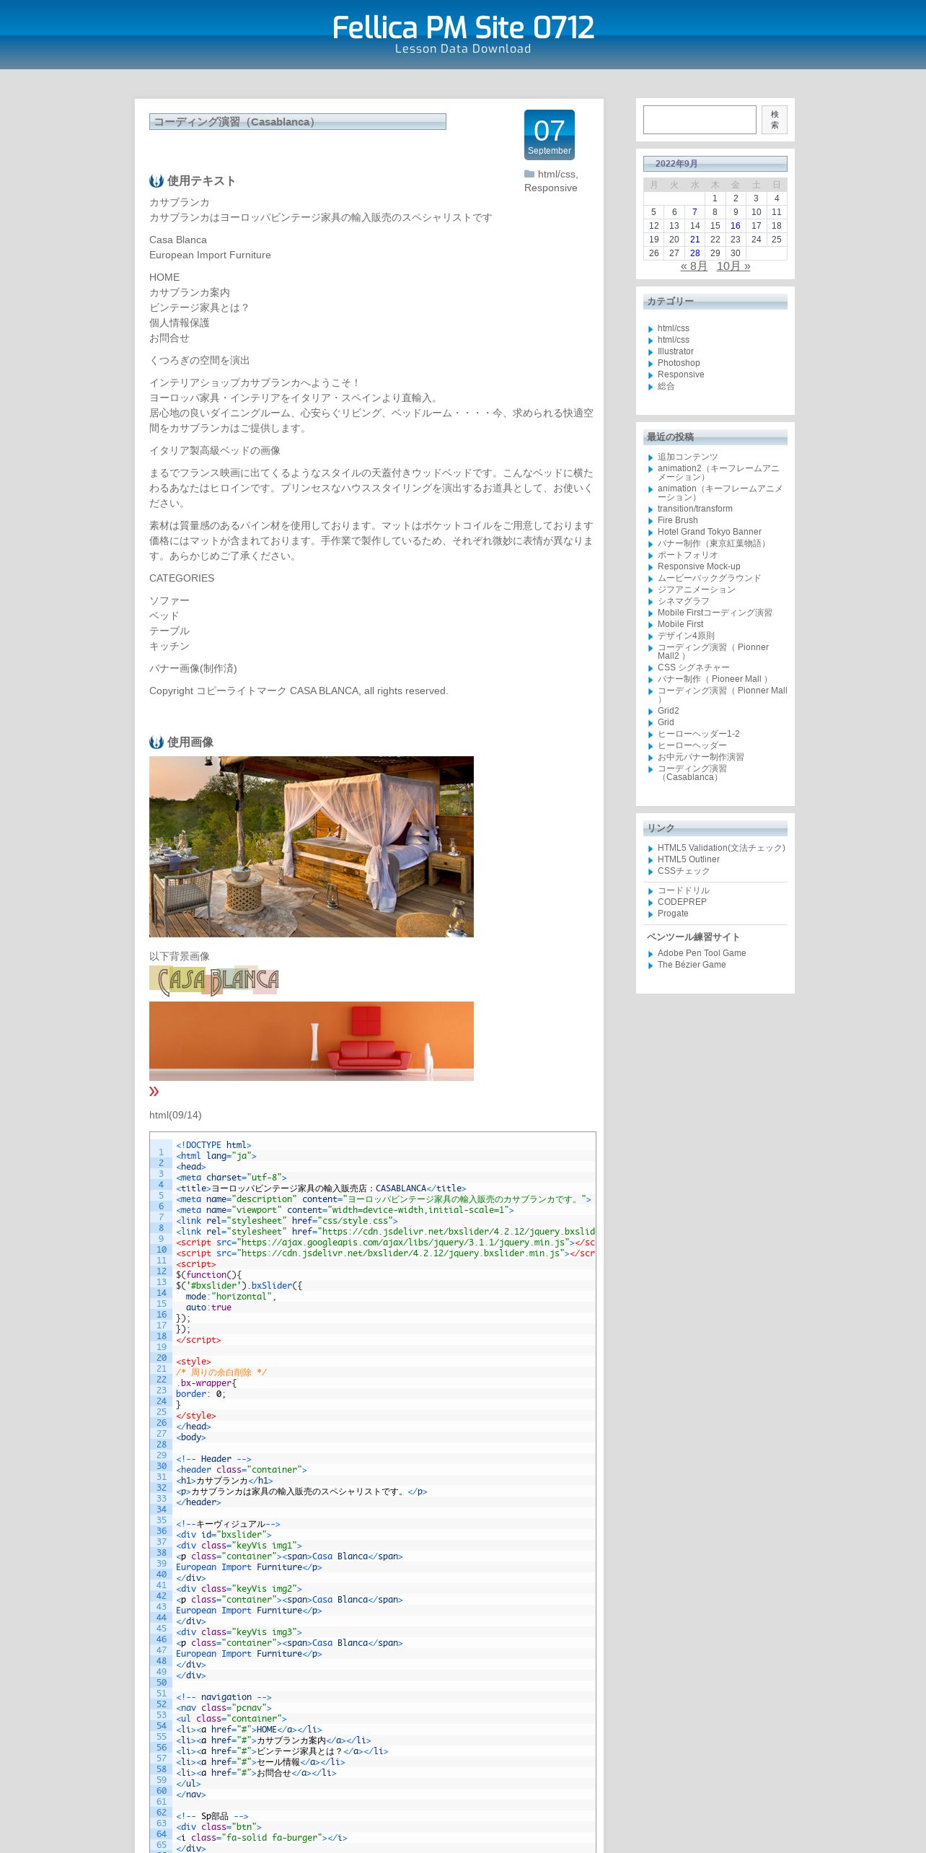Viewport: 926px width, 1853px height.
Task: Click the Fellica PM Site 0712 title
Action: (x=463, y=27)
